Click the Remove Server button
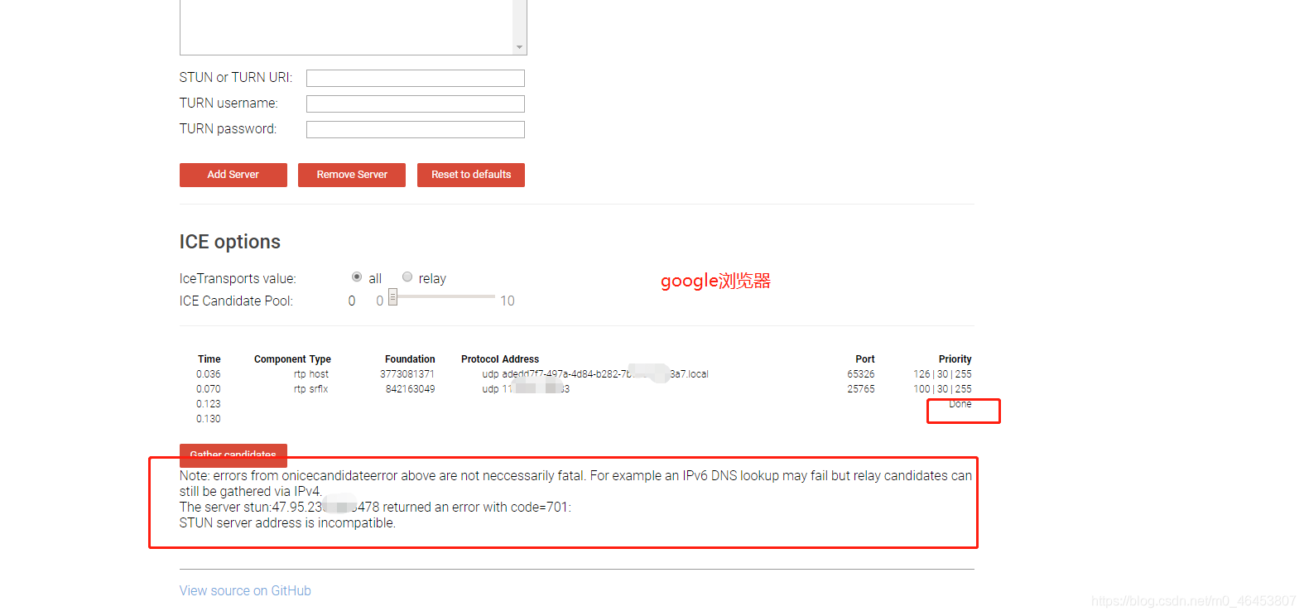This screenshot has width=1304, height=616. point(351,175)
